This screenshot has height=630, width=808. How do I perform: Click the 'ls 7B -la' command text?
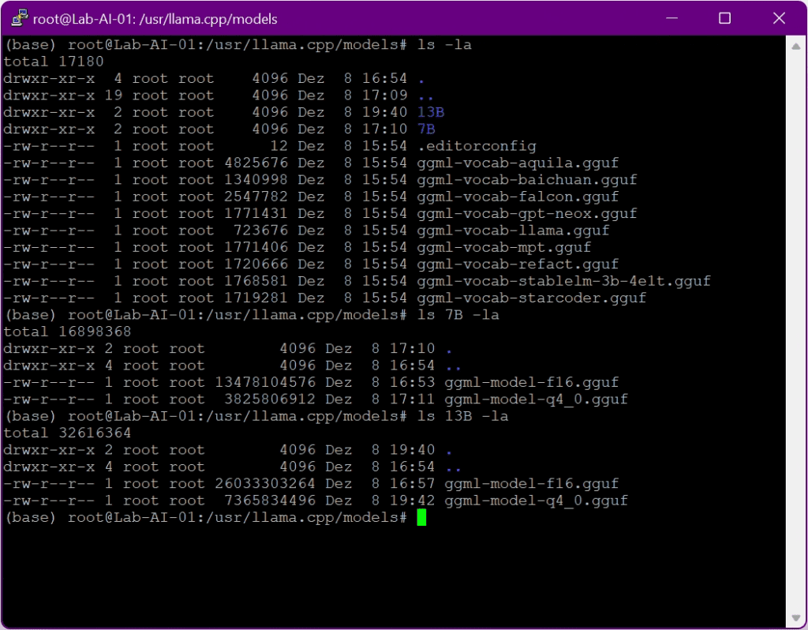click(x=458, y=314)
